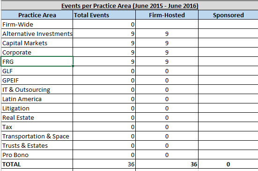Select the Total Events sum '36'
258x171 pixels.
point(104,164)
